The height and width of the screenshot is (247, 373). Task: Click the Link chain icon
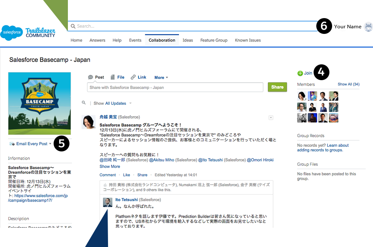tap(133, 77)
